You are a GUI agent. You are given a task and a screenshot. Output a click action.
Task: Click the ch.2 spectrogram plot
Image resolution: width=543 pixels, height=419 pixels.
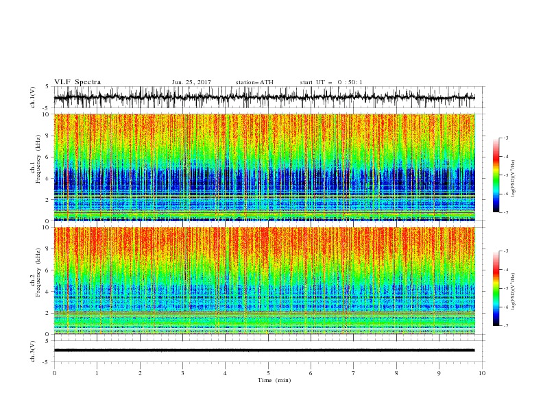click(x=265, y=281)
